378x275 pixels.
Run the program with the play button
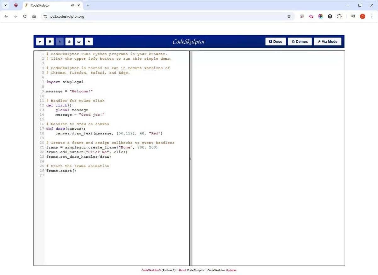coord(40,42)
